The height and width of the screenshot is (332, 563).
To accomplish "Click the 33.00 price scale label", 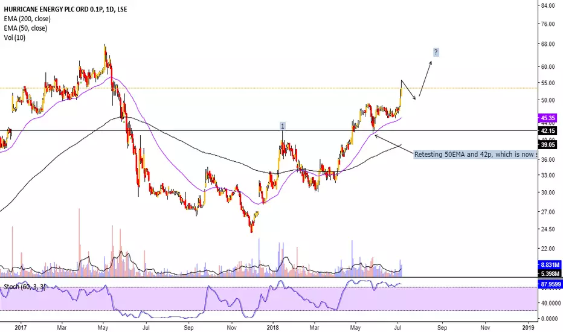I will pos(549,175).
